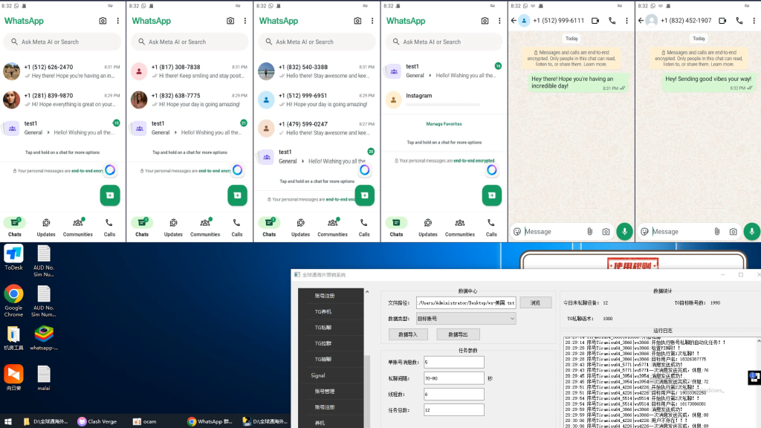Switch to ocam in the taskbar
The image size is (761, 428).
(x=145, y=421)
